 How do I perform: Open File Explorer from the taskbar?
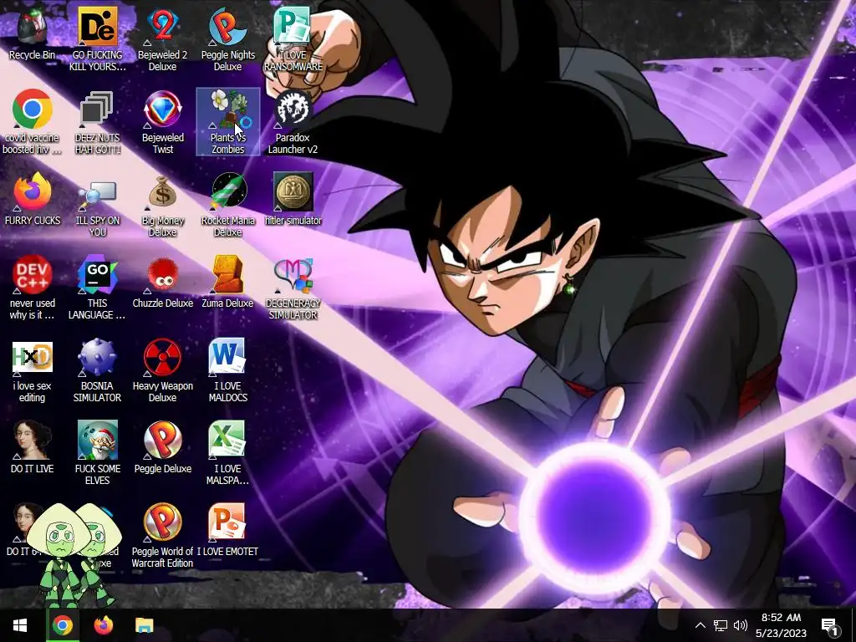click(144, 625)
